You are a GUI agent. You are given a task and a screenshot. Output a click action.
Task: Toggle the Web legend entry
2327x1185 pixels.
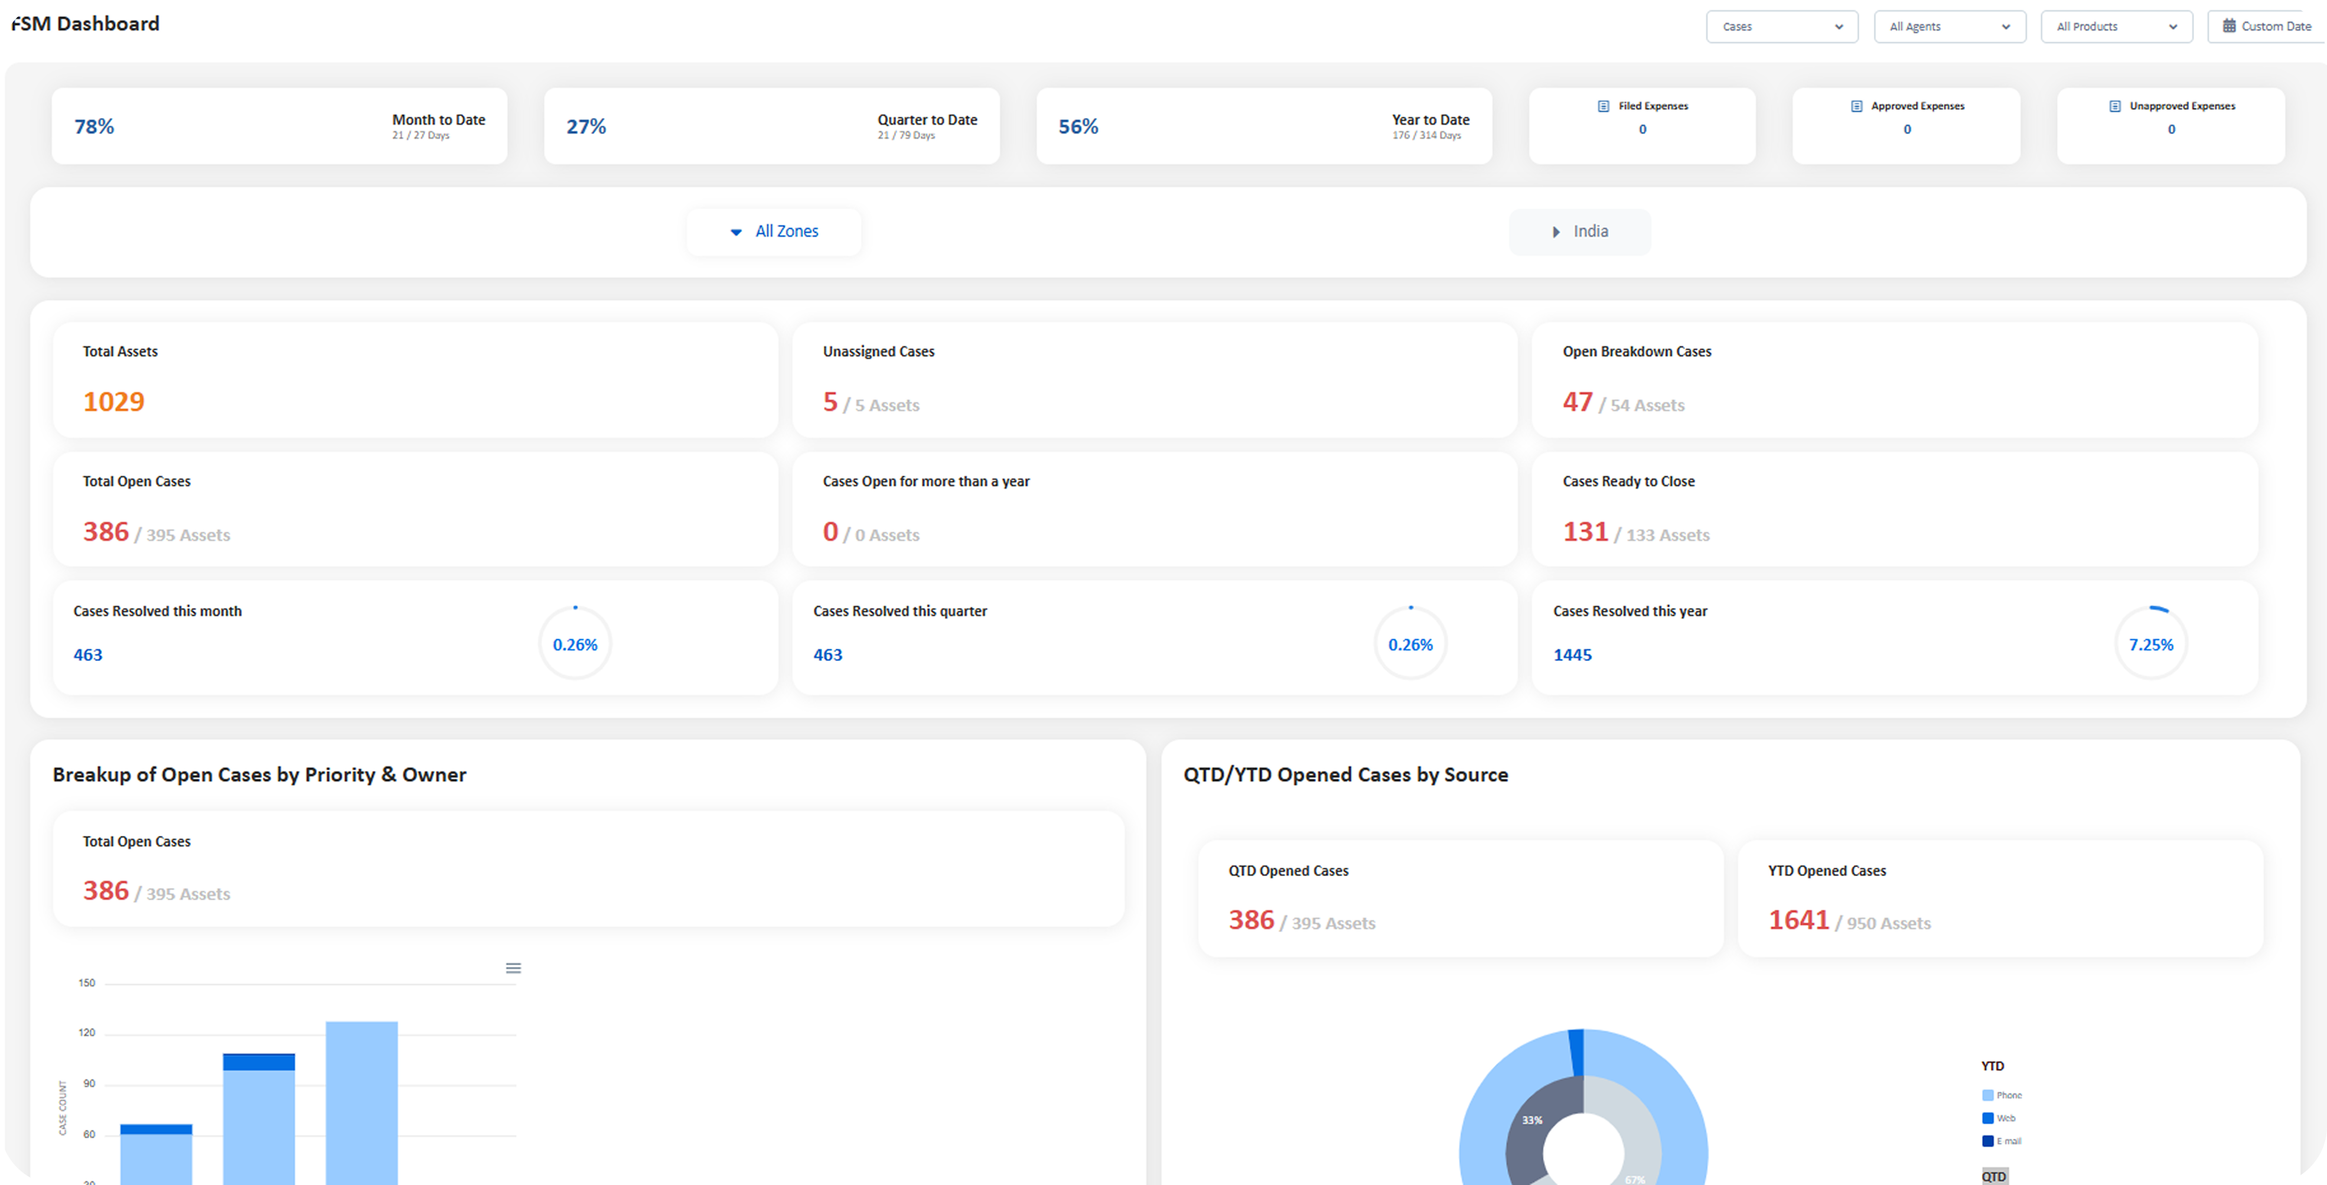click(x=1998, y=1118)
